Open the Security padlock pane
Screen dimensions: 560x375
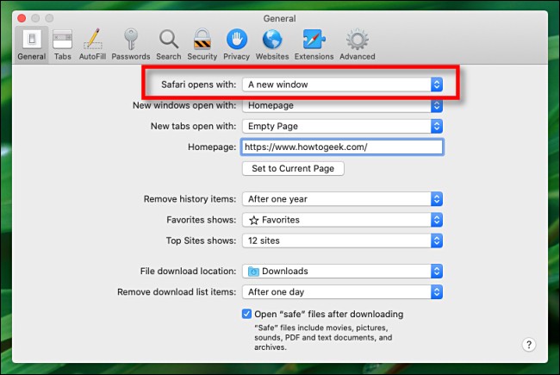202,43
